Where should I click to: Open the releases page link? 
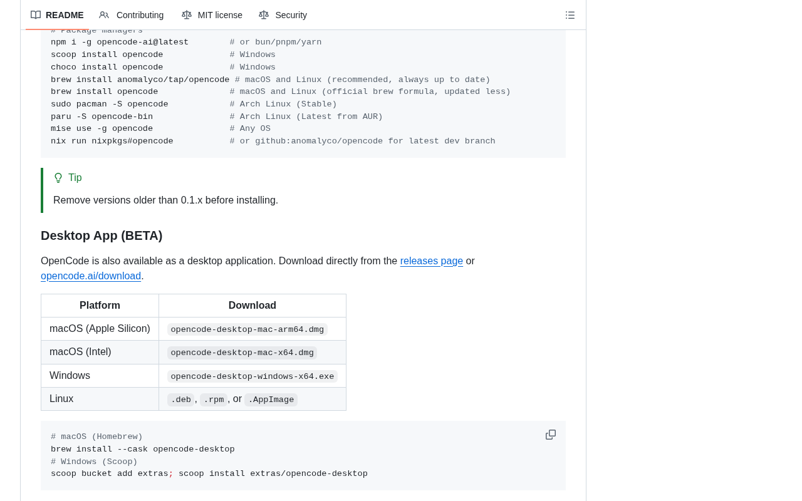tap(432, 261)
